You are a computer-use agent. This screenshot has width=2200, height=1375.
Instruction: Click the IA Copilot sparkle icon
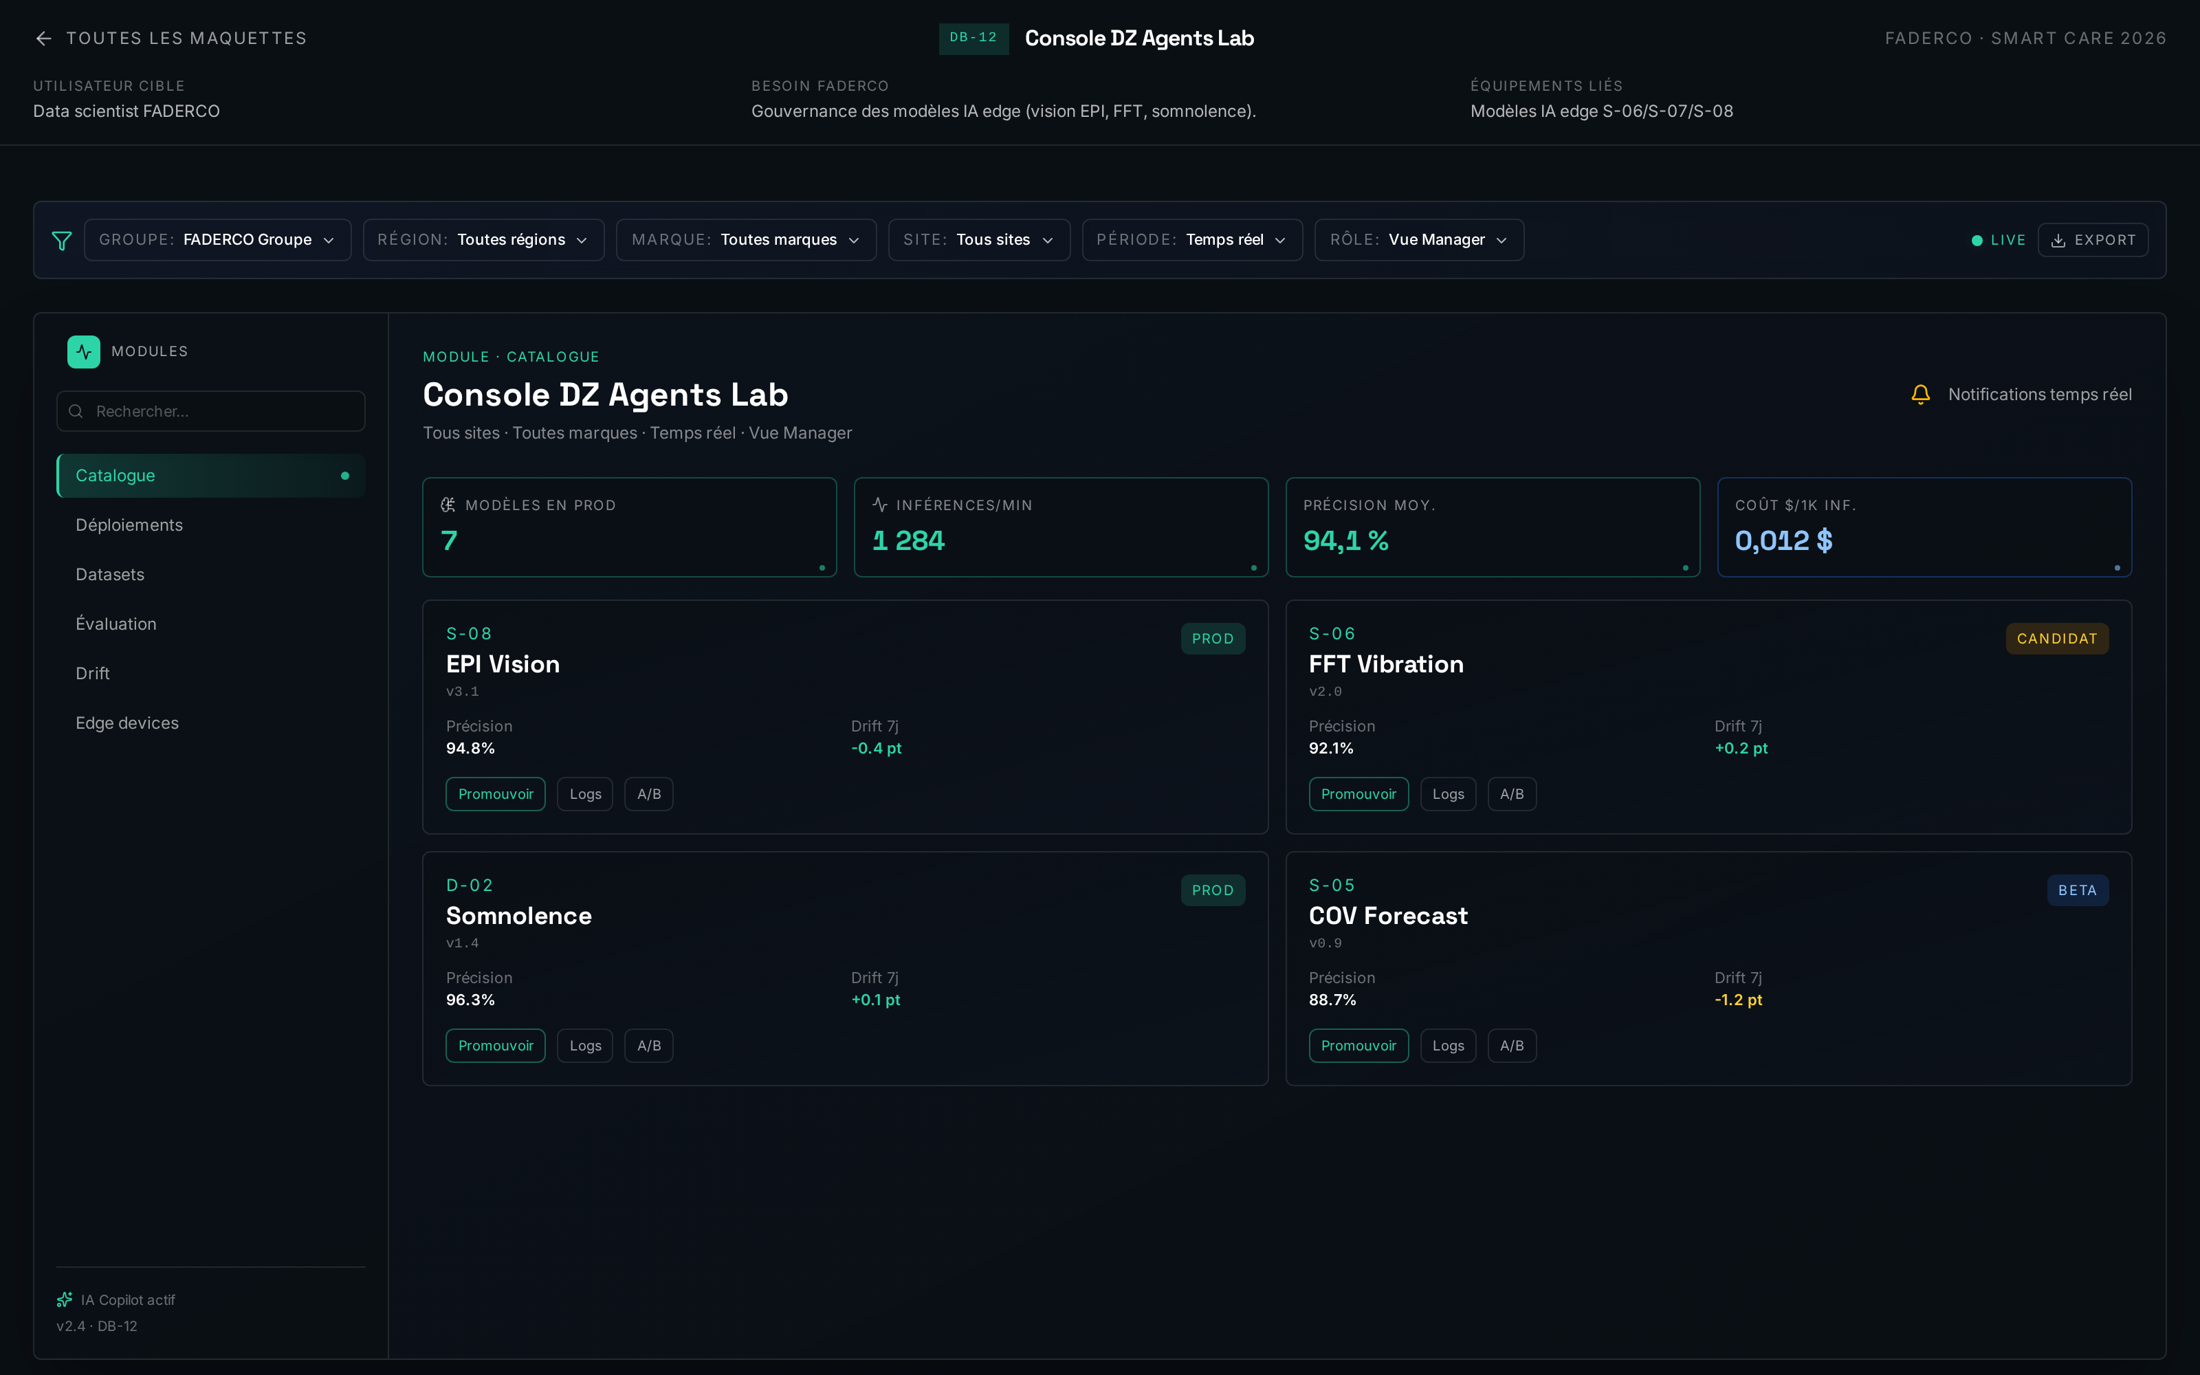click(x=65, y=1299)
